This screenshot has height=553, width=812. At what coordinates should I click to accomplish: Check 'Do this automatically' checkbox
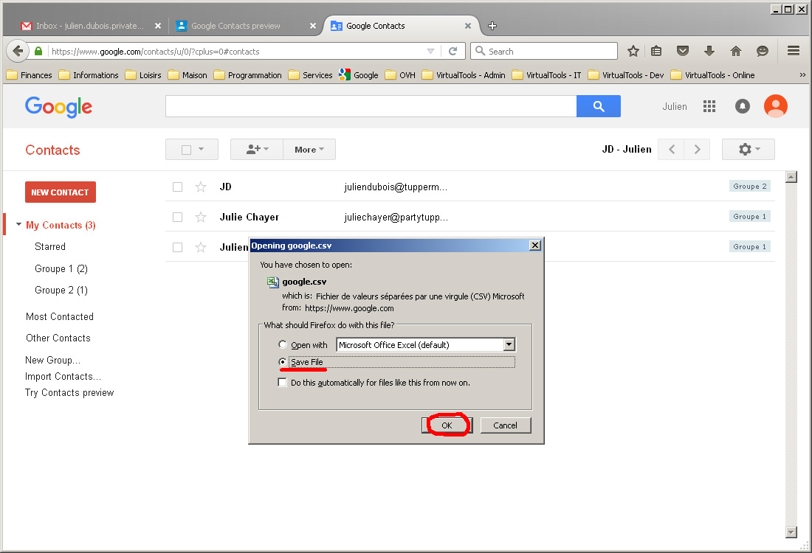283,383
